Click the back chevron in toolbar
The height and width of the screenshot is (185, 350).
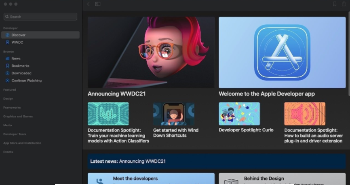[x=89, y=4]
